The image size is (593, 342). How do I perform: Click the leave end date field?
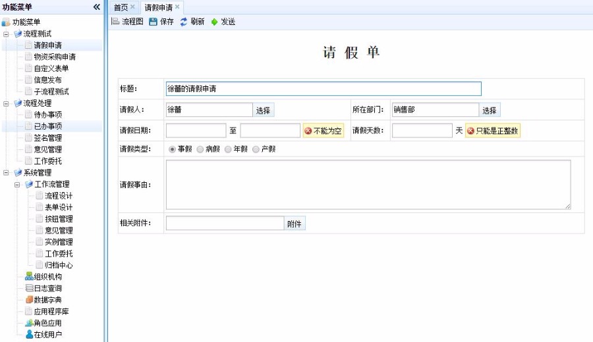click(270, 131)
